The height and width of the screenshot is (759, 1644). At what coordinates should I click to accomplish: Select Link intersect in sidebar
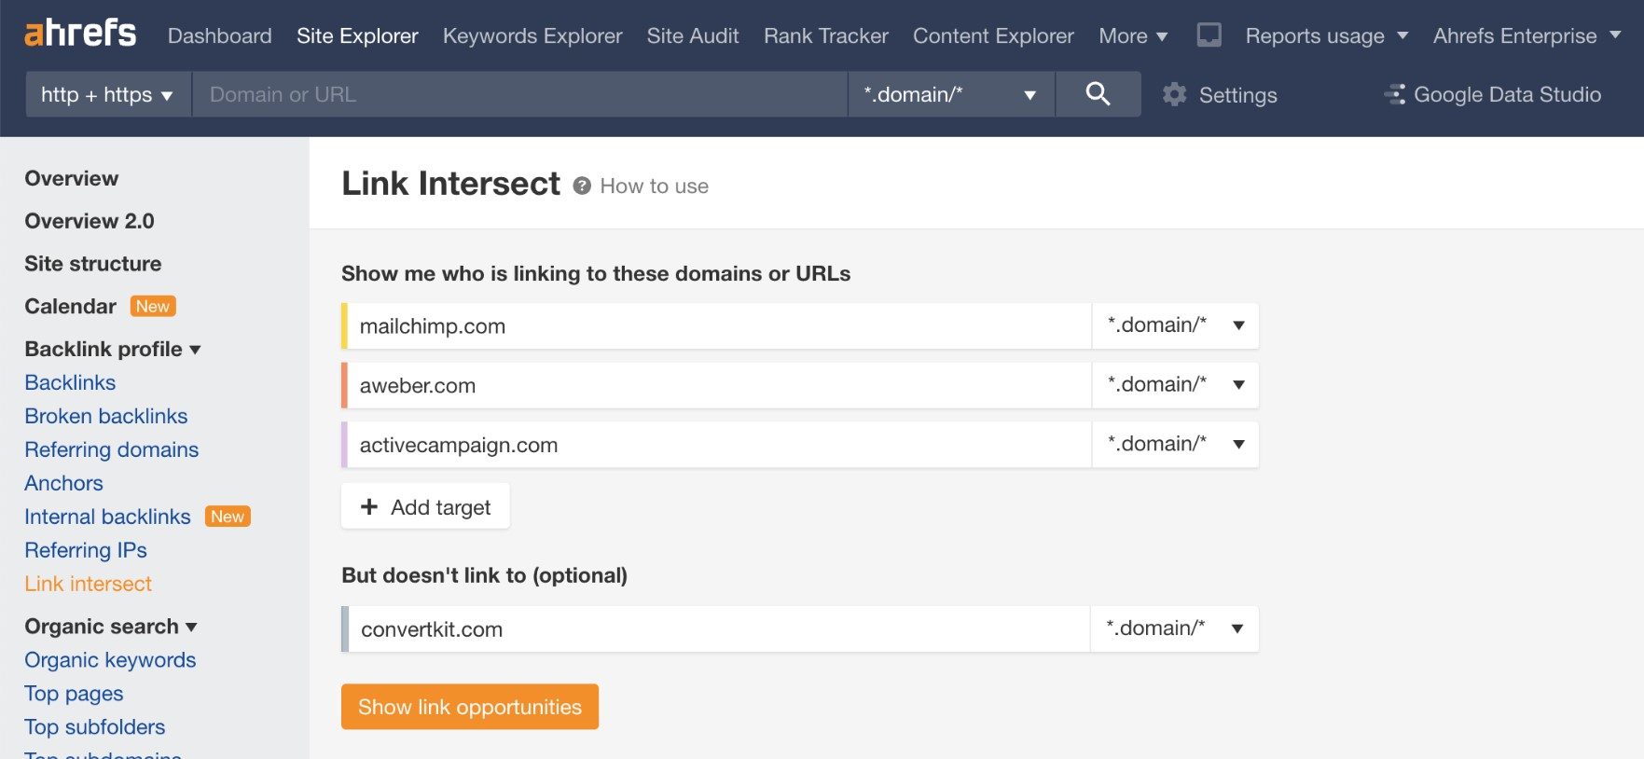click(88, 584)
